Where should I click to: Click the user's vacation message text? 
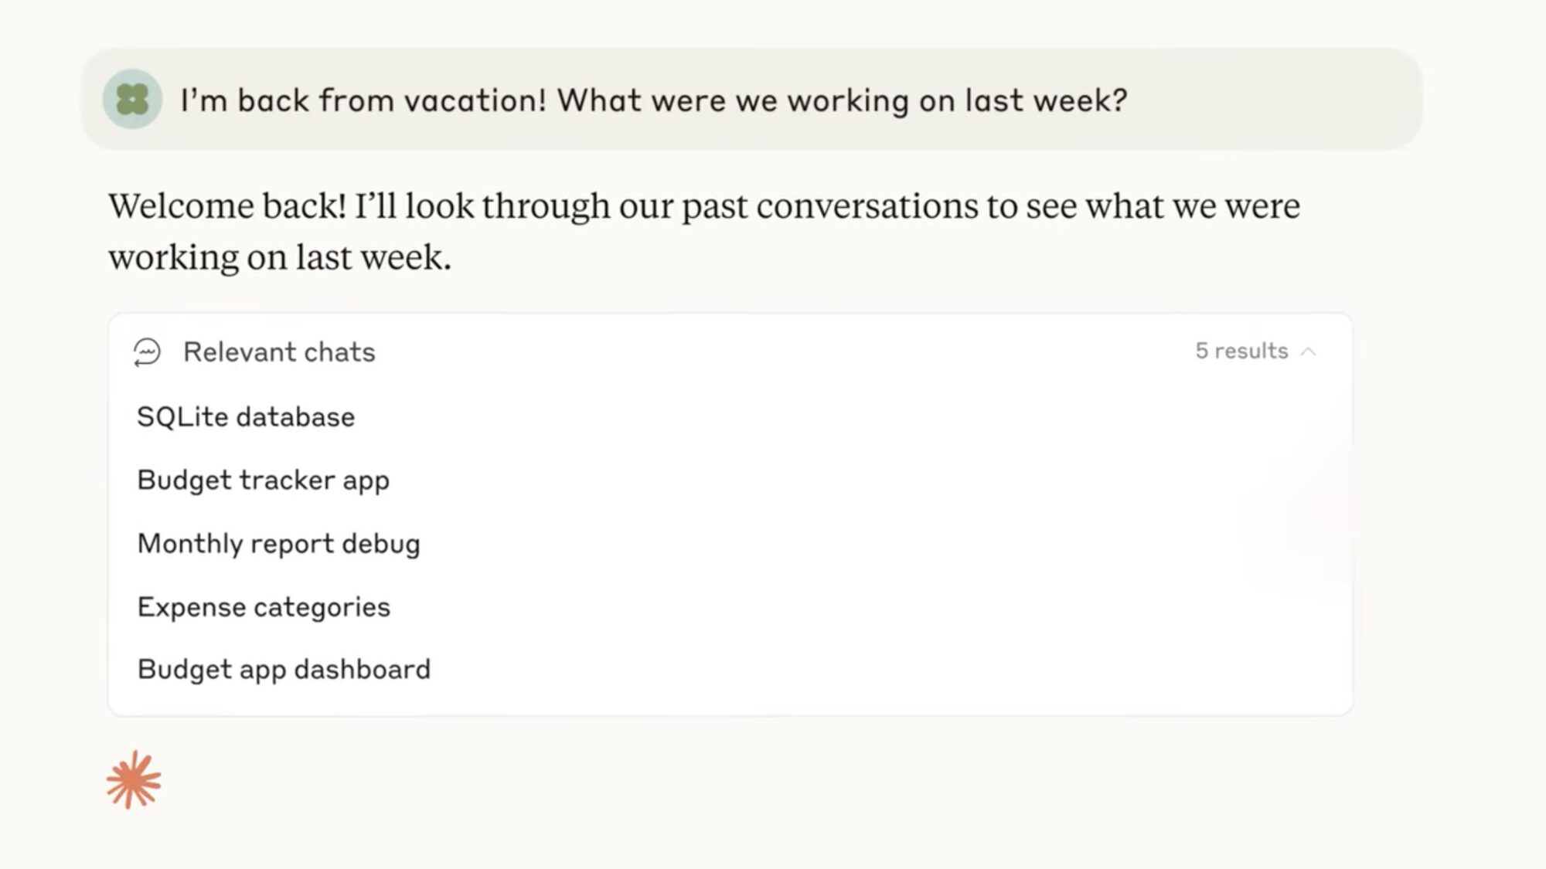654,100
